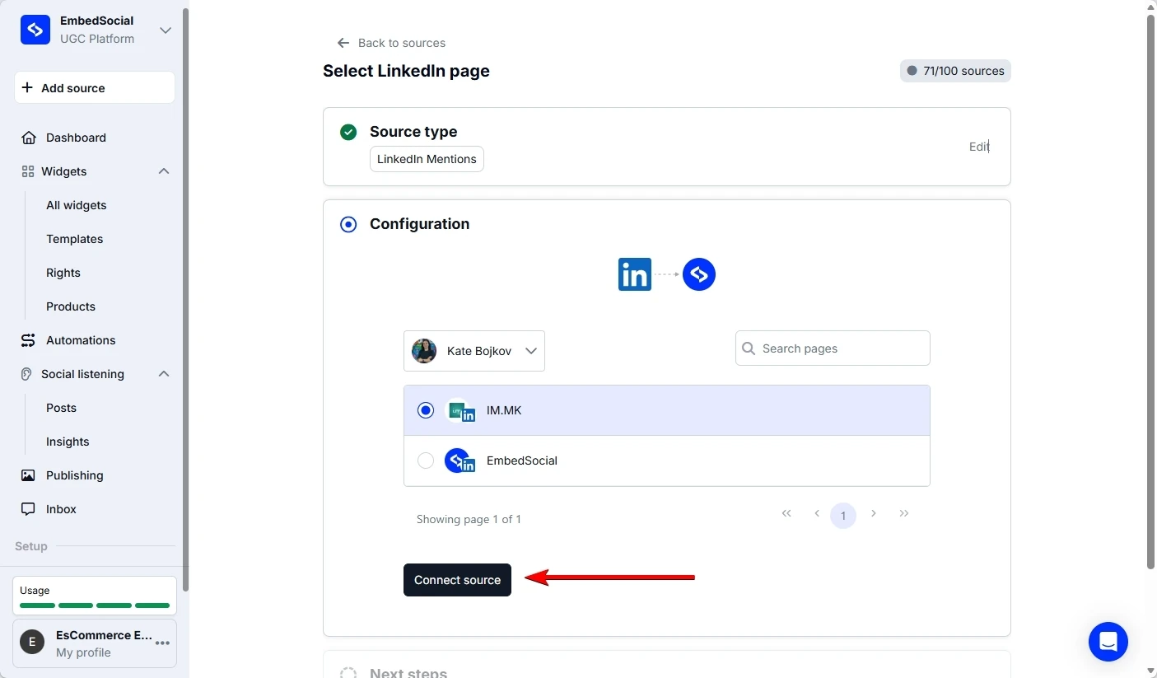Screen dimensions: 1157x678
Task: Open the Insights menu item
Action: click(68, 442)
